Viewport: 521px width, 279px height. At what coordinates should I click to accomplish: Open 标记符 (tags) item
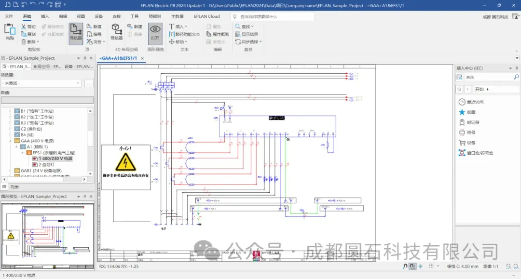(469, 122)
